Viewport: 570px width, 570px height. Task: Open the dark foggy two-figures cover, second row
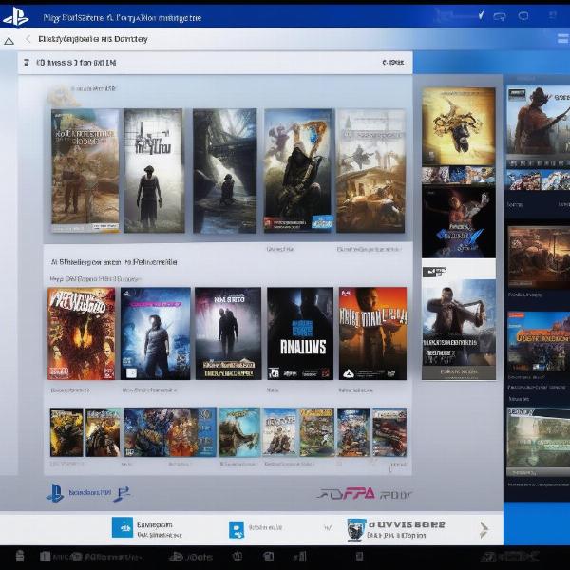tap(228, 333)
